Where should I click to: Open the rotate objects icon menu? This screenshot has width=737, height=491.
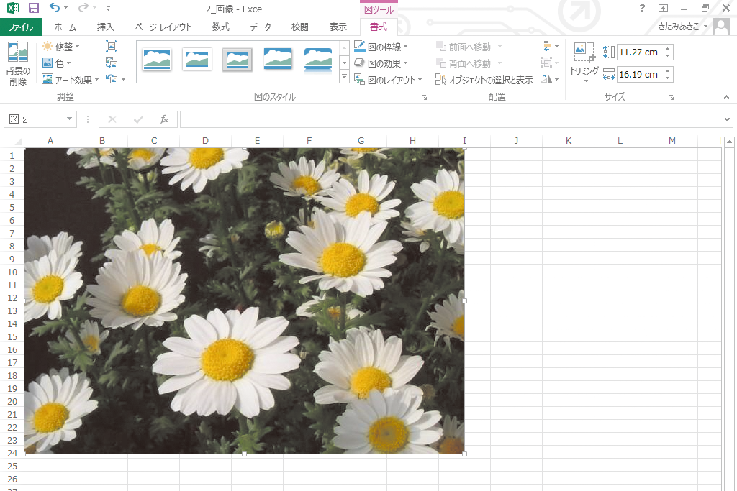click(x=549, y=79)
